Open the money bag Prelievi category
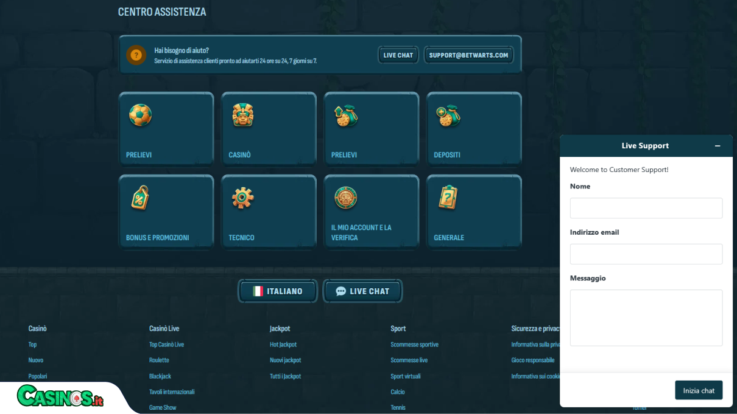Screen dimensions: 737x414 pyautogui.click(x=372, y=129)
